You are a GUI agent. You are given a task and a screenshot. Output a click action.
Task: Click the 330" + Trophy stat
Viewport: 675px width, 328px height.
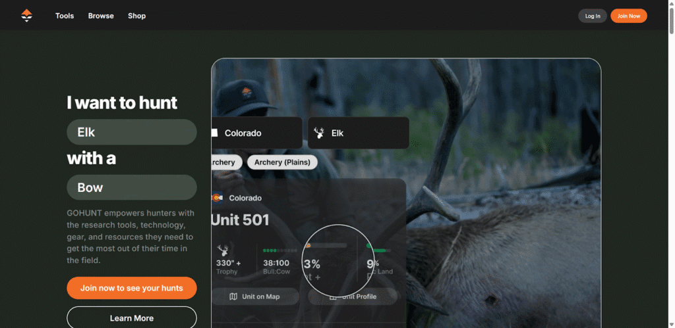coord(228,267)
